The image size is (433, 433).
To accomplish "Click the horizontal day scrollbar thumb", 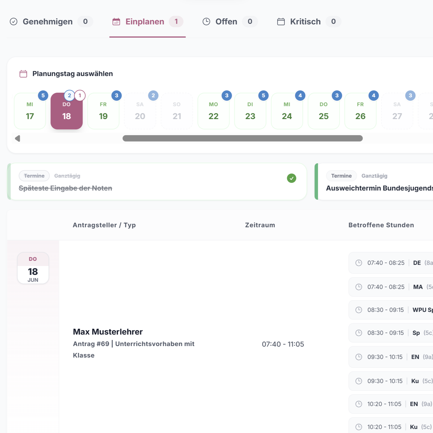I will pos(242,138).
